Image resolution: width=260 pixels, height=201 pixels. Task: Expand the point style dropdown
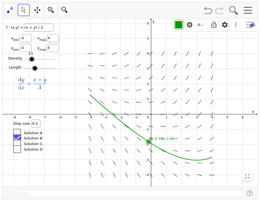click(x=190, y=25)
